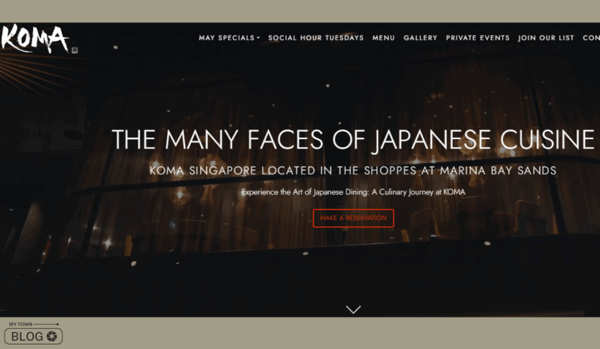Click the dark restaurant interior background image
Viewport: 600px width, 349px height.
coord(300,267)
